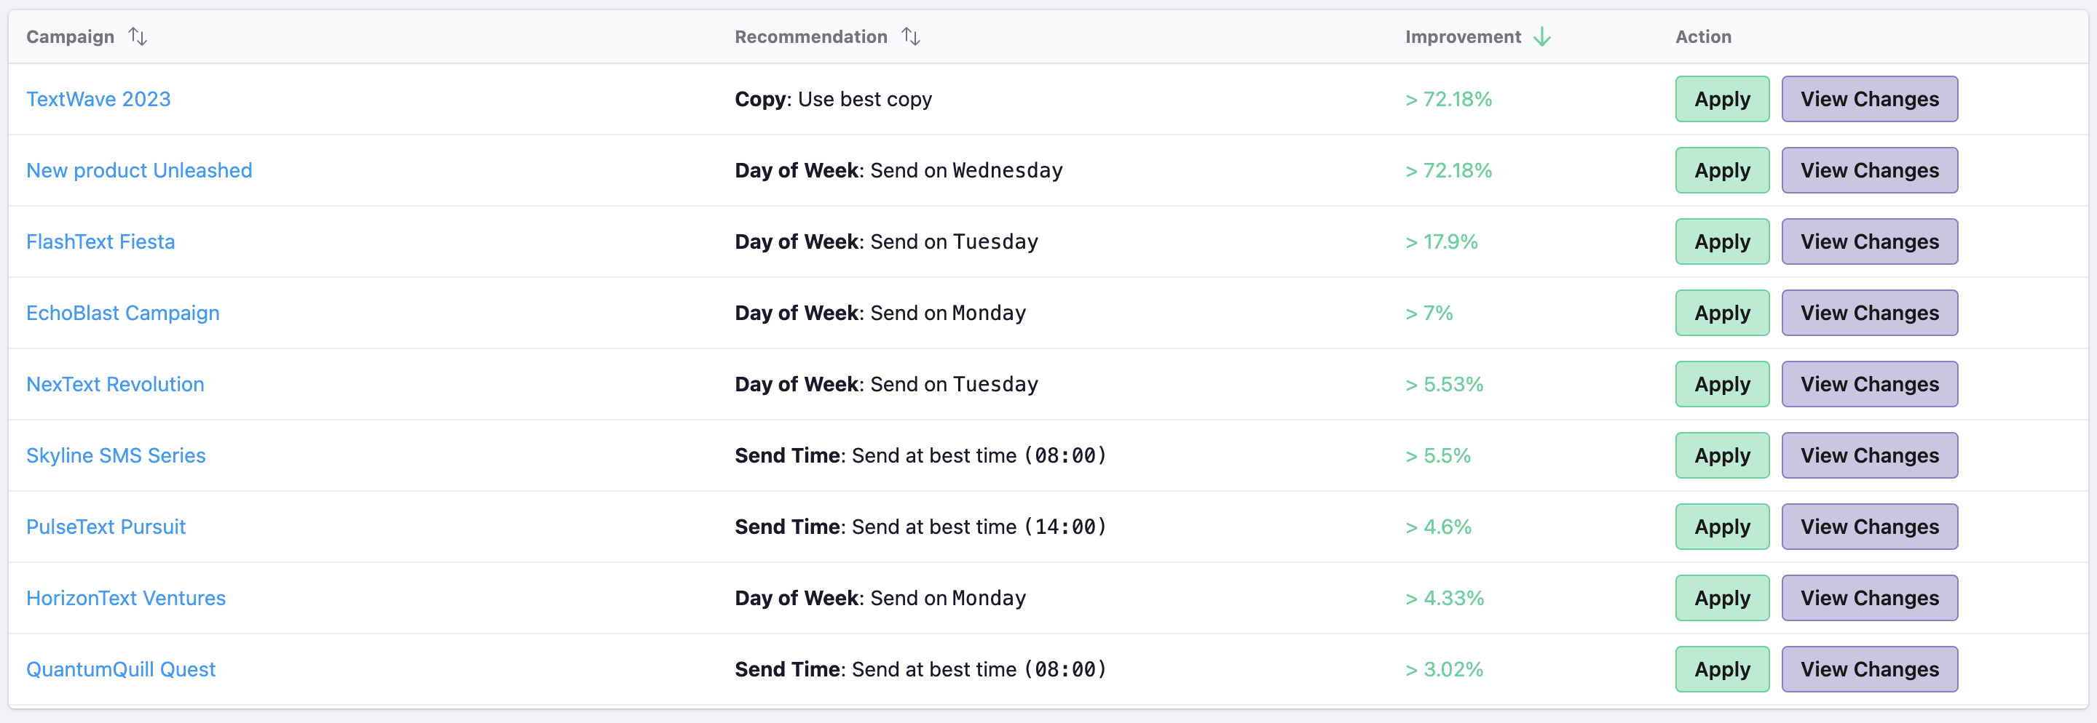Screen dimensions: 2097x723
Task: View Changes for EchoBlast Campaign
Action: (1869, 313)
